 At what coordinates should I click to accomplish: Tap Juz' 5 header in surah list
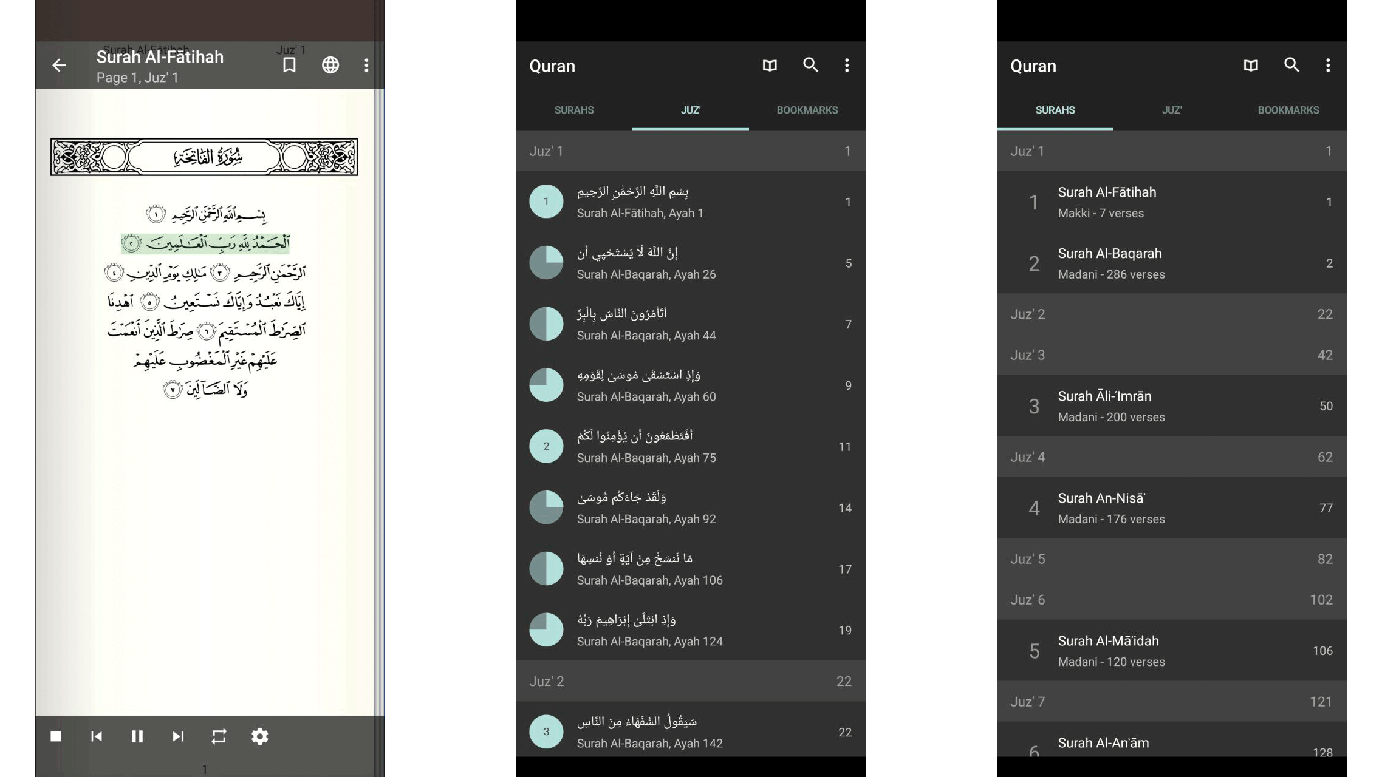tap(1172, 558)
